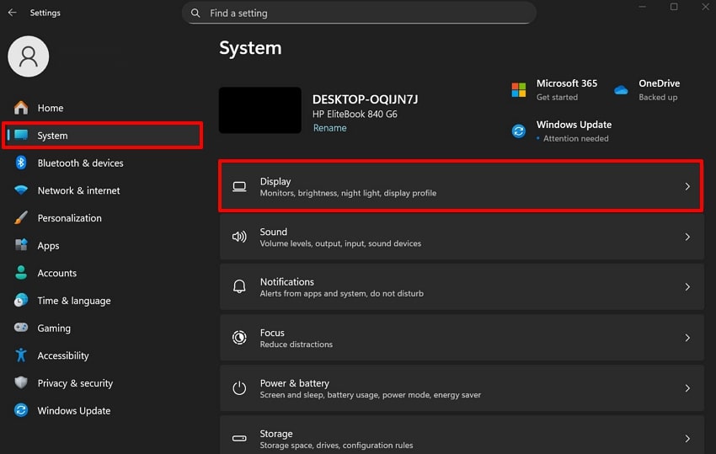Click the Home house icon
Viewport: 716px width, 454px height.
pyautogui.click(x=21, y=108)
